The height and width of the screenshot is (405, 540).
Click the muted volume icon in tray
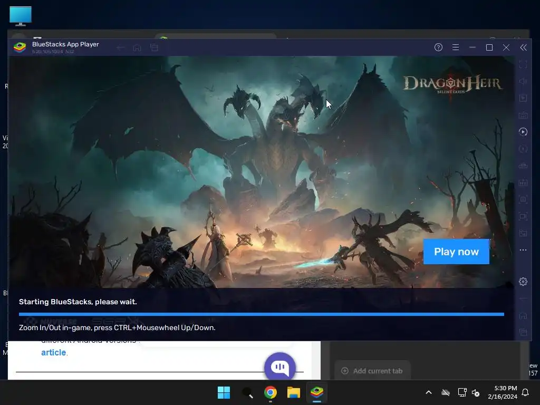pos(476,392)
